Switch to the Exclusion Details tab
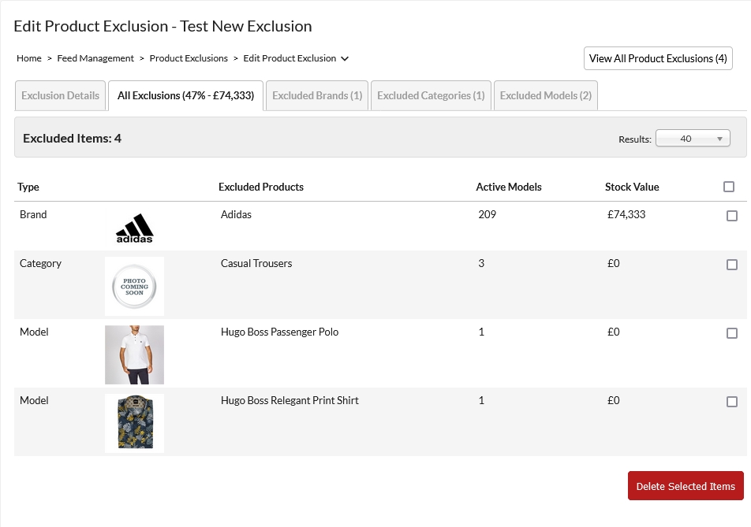751x527 pixels. [60, 95]
